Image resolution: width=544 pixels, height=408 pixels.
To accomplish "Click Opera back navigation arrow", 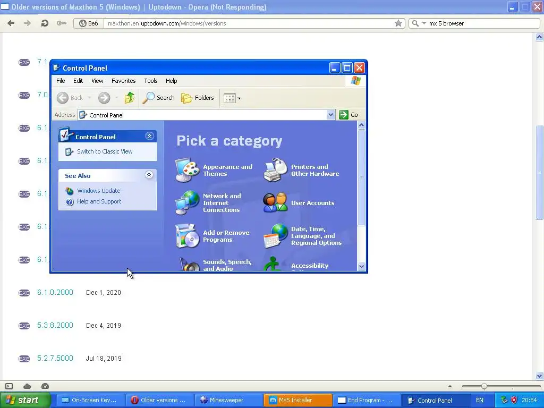I will pos(11,23).
